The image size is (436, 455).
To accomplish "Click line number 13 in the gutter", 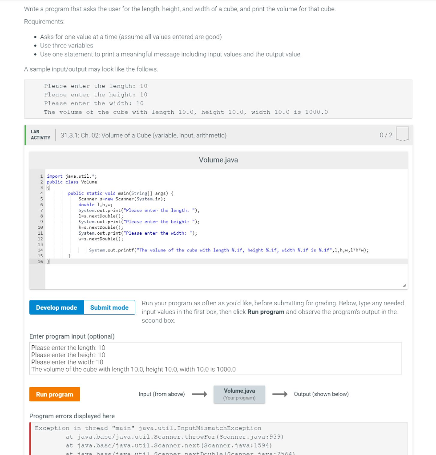I will click(x=40, y=244).
